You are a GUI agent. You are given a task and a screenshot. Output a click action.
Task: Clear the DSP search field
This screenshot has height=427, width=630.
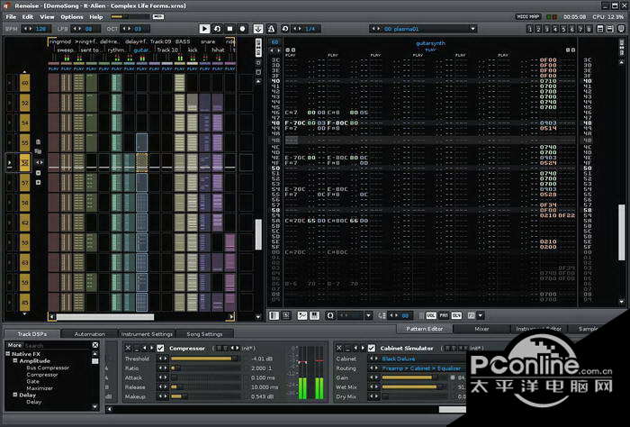95,345
